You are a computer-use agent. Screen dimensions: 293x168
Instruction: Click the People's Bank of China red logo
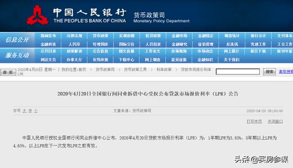(x=38, y=15)
